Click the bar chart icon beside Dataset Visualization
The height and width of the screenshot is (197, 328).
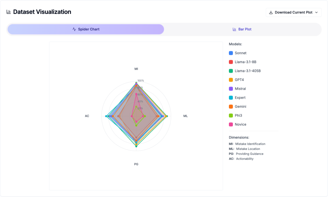pos(8,12)
